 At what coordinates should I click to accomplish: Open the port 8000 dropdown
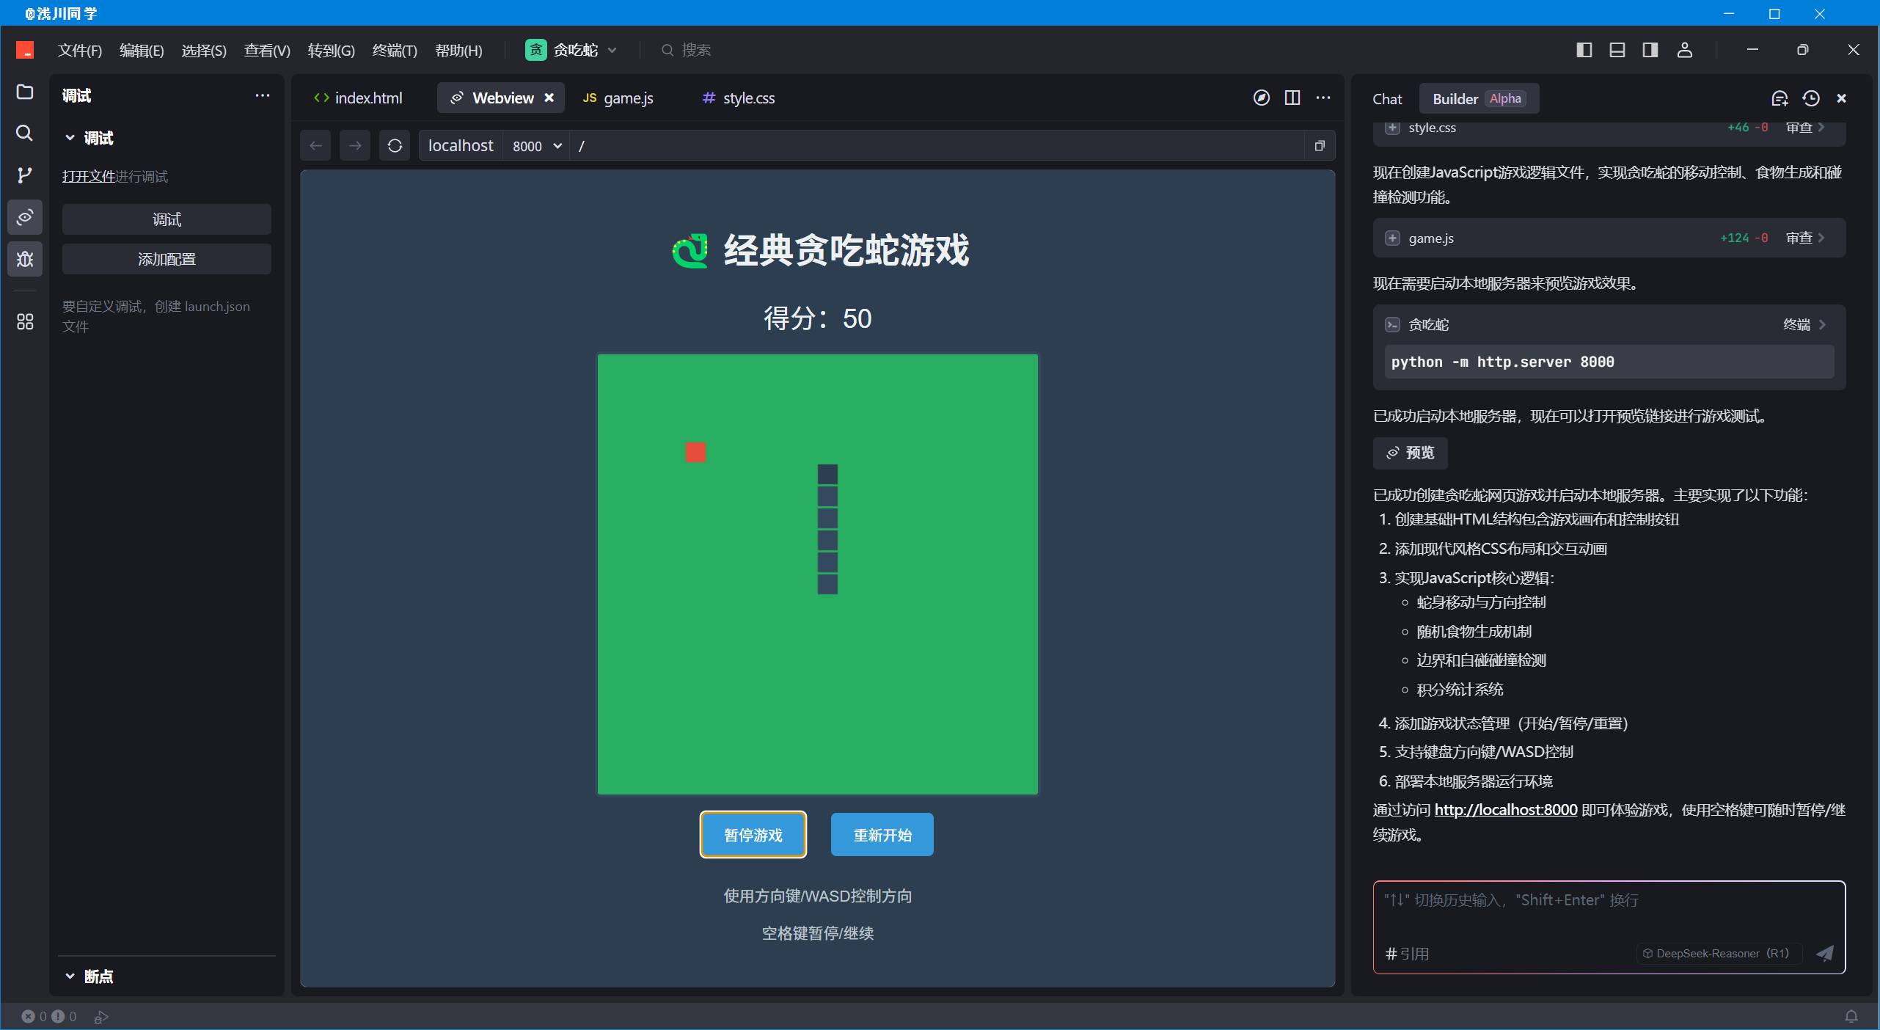click(x=537, y=145)
